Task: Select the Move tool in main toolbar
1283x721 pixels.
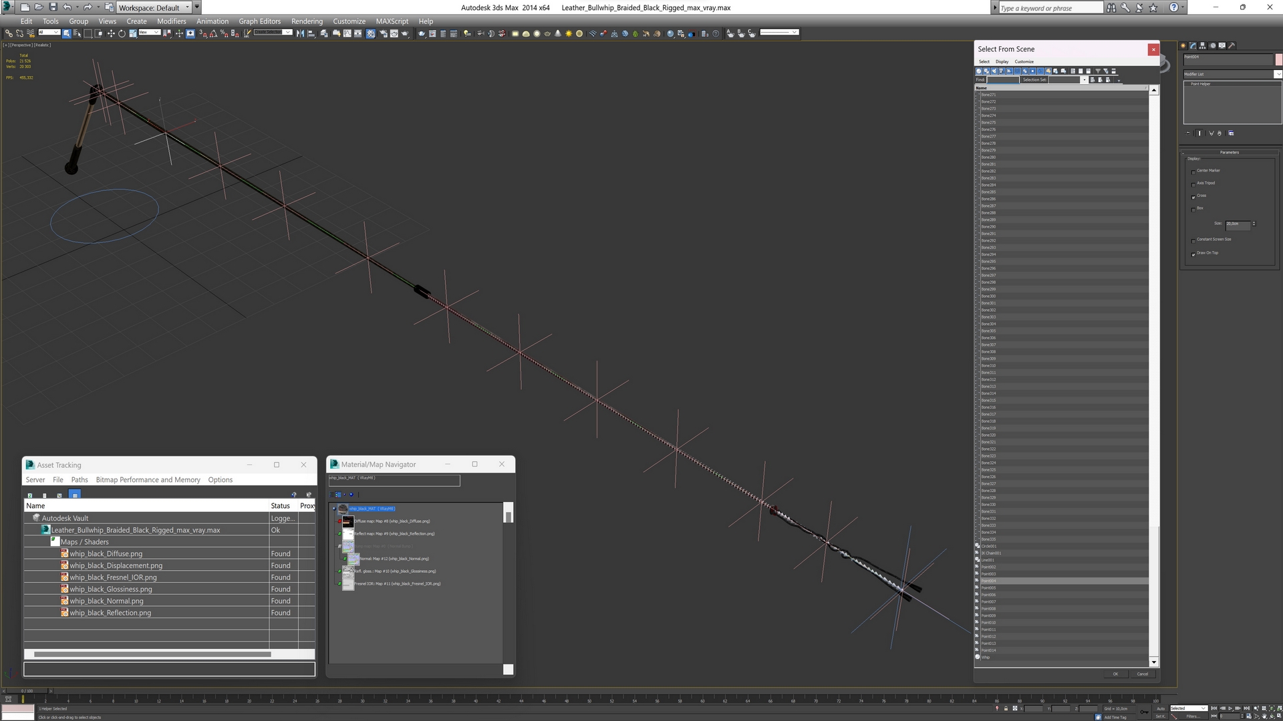Action: pyautogui.click(x=111, y=33)
